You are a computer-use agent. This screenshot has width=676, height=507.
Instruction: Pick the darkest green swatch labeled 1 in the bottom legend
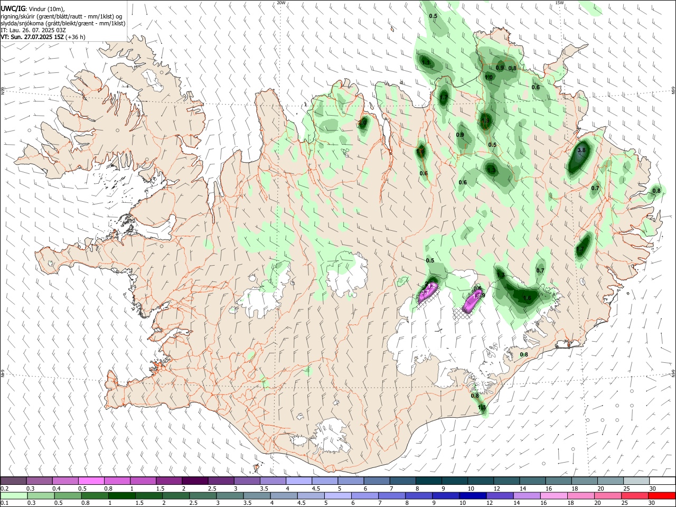click(123, 496)
